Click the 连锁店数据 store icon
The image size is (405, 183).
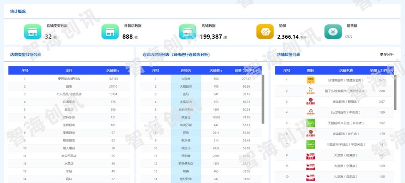110,32
